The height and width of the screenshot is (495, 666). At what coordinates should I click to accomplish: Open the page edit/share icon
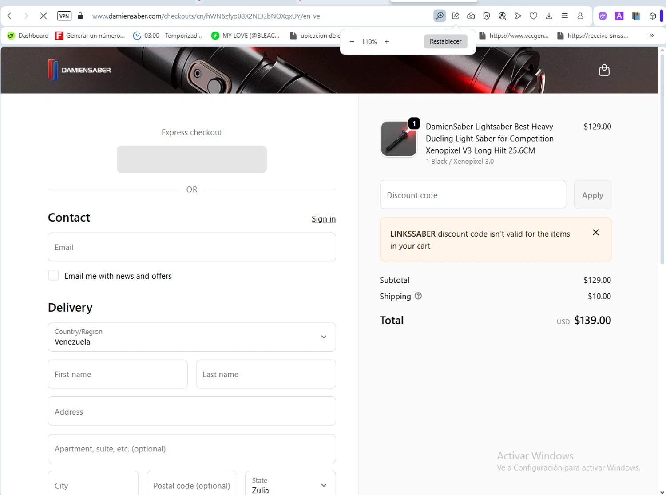click(x=456, y=16)
